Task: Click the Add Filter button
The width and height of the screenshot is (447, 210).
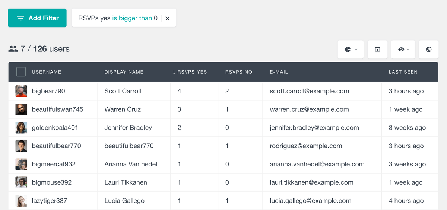Action: 37,18
